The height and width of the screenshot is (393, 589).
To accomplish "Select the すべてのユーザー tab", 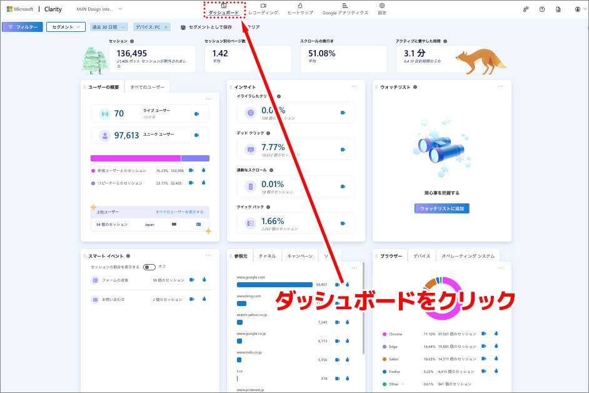I will (147, 87).
